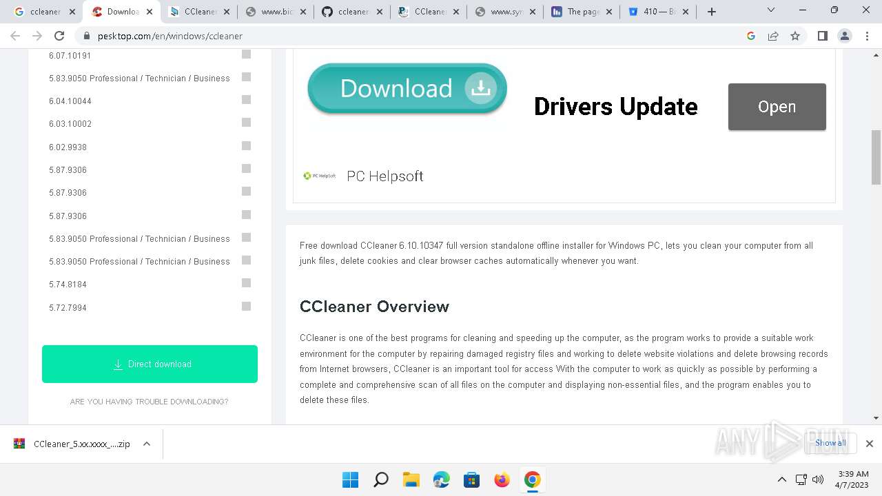Screen dimensions: 882x496
Task: Go back to previous page
Action: [x=15, y=36]
